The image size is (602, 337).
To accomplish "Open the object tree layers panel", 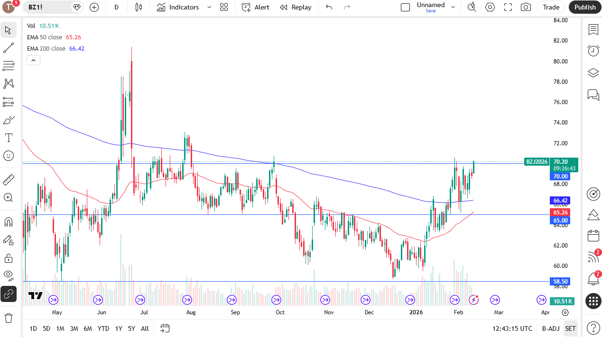I will tap(593, 73).
